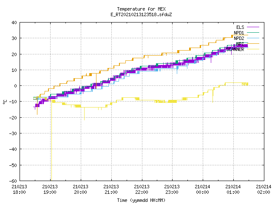Click the y-axis label -50
The height and width of the screenshot is (204, 272).
coord(13,165)
